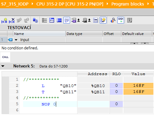Toggle the favorites star icon in toolbar

click(x=103, y=20)
